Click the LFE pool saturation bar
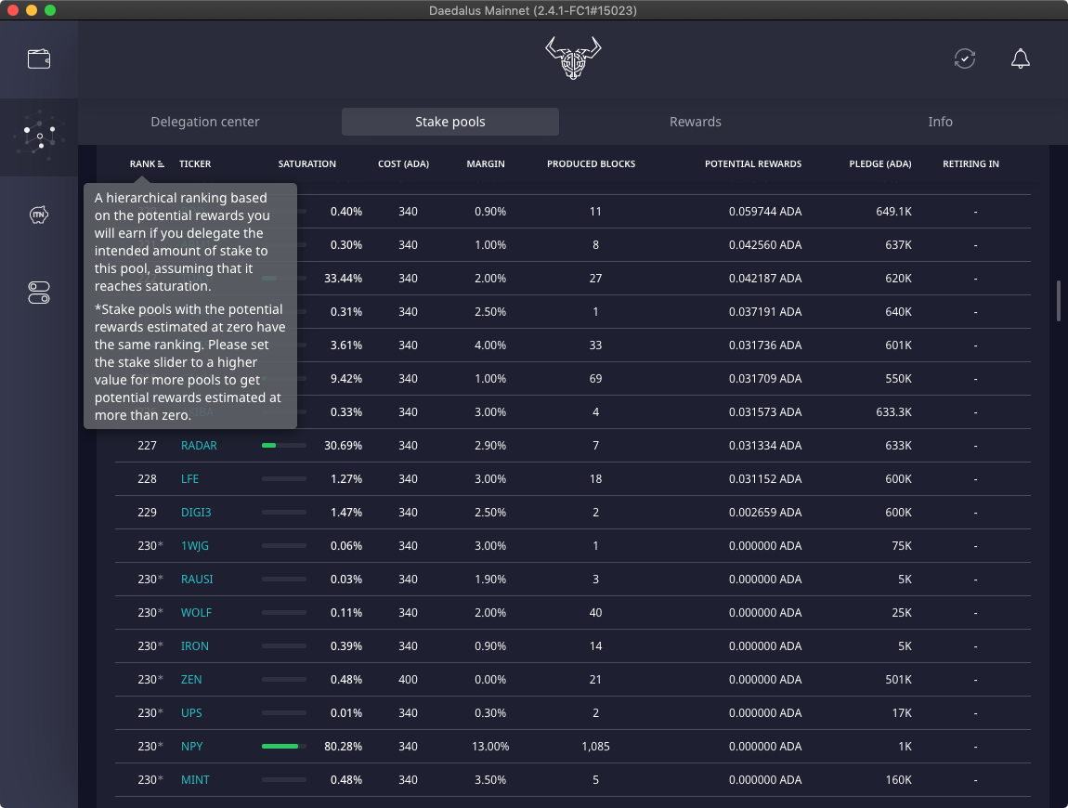1068x808 pixels. (x=284, y=479)
